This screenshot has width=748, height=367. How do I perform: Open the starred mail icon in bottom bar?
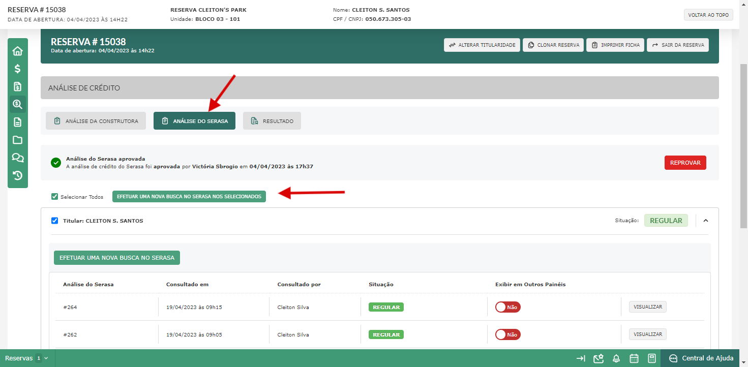599,358
